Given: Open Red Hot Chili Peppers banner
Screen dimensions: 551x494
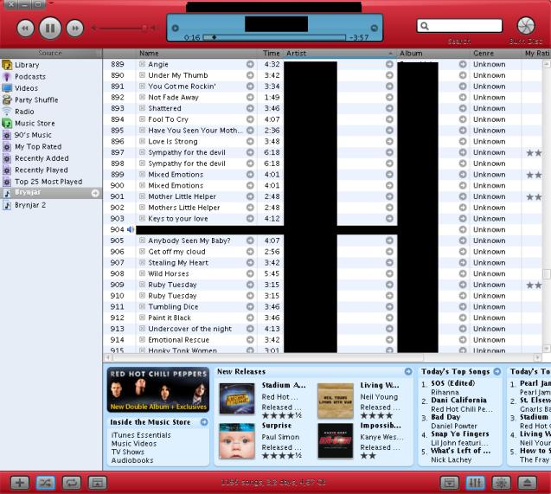Looking at the screenshot, I should click(158, 389).
